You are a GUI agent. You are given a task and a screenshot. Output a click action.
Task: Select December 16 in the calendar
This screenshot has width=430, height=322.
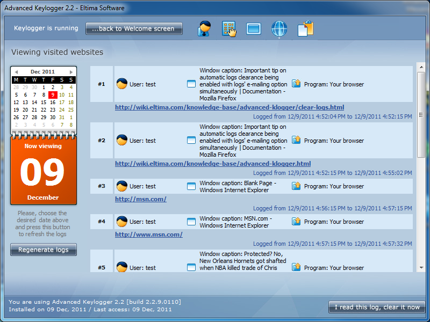[53, 102]
